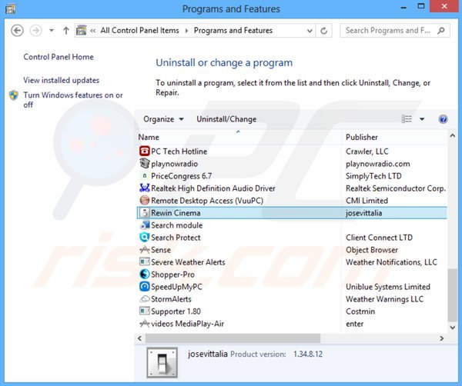
Task: Click the Forward navigation arrow
Action: [36, 31]
